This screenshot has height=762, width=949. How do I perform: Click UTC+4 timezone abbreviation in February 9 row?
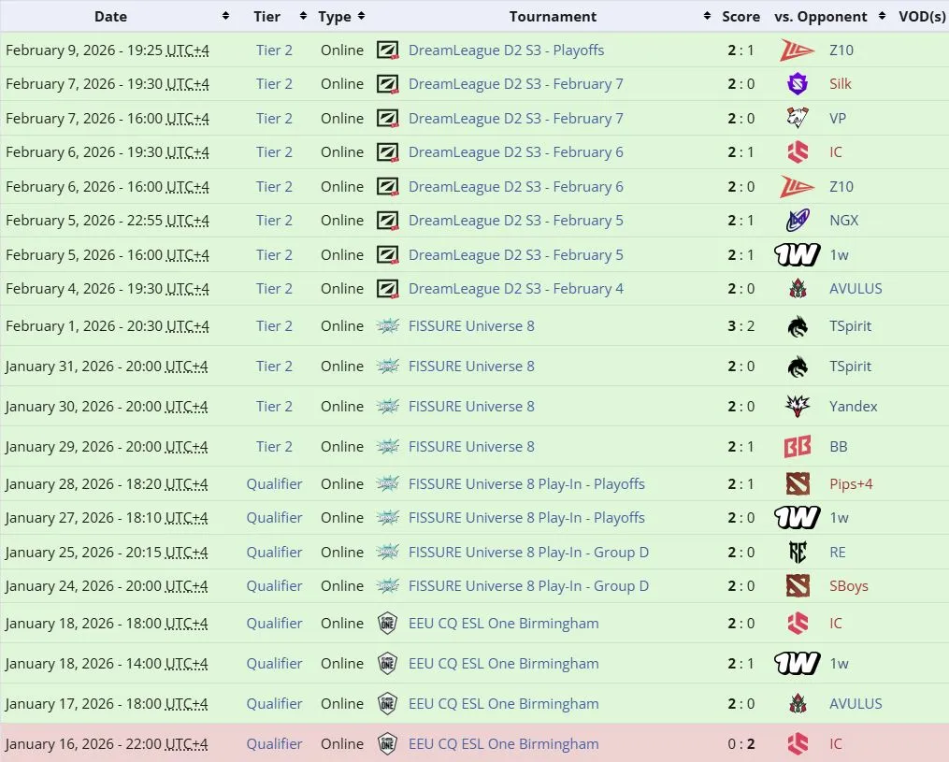188,50
